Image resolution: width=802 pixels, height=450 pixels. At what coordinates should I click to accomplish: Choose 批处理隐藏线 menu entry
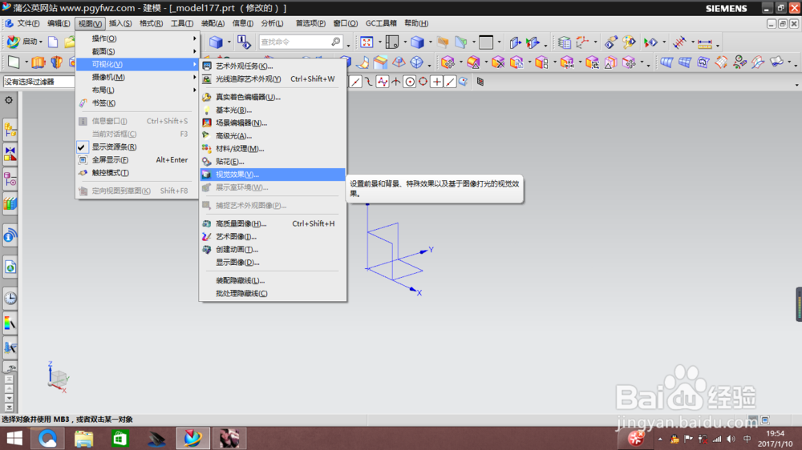[x=273, y=293]
